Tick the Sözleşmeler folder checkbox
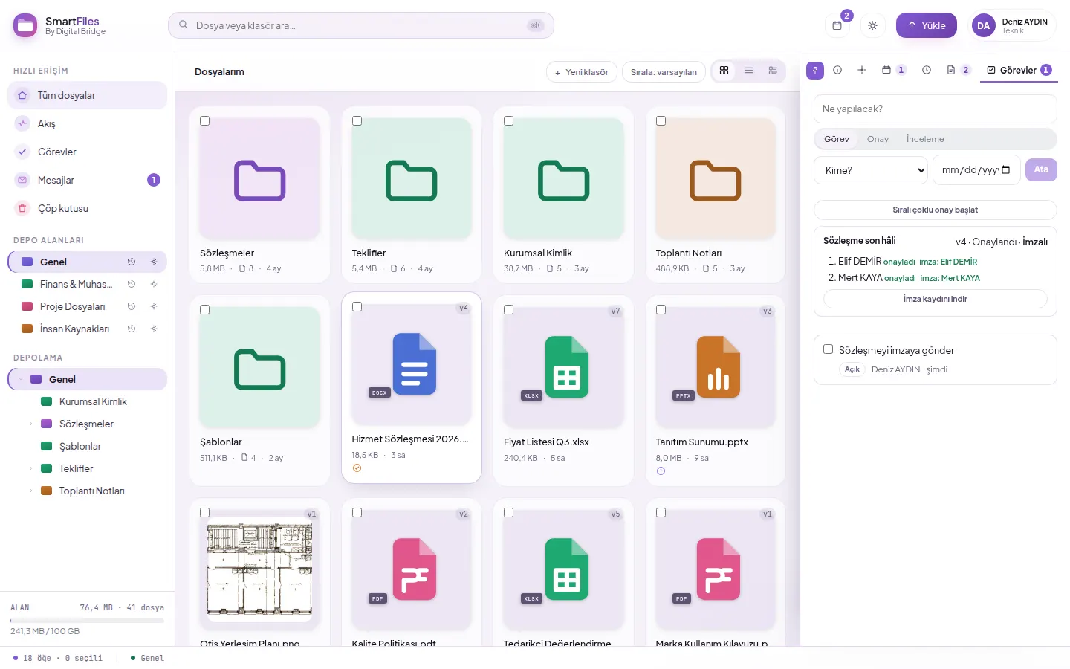The image size is (1070, 669). (205, 121)
